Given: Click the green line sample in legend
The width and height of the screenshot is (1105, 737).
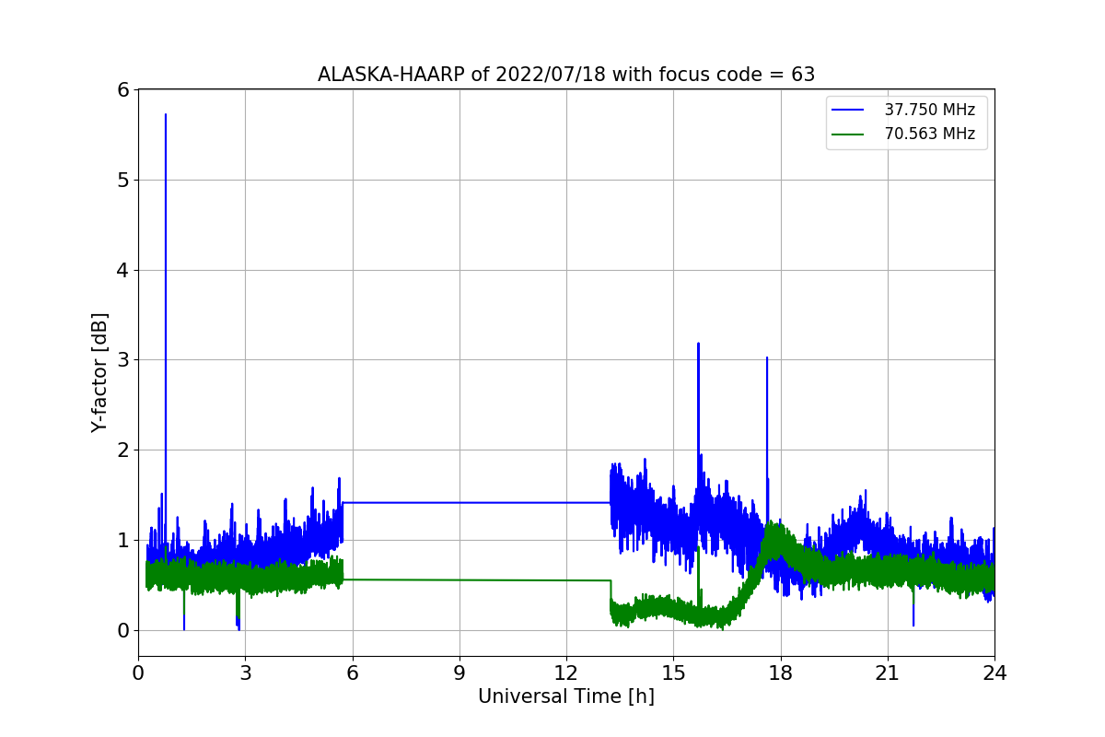Looking at the screenshot, I should pos(848,135).
